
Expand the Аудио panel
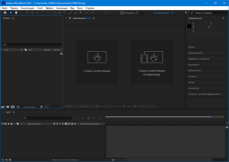192,47
